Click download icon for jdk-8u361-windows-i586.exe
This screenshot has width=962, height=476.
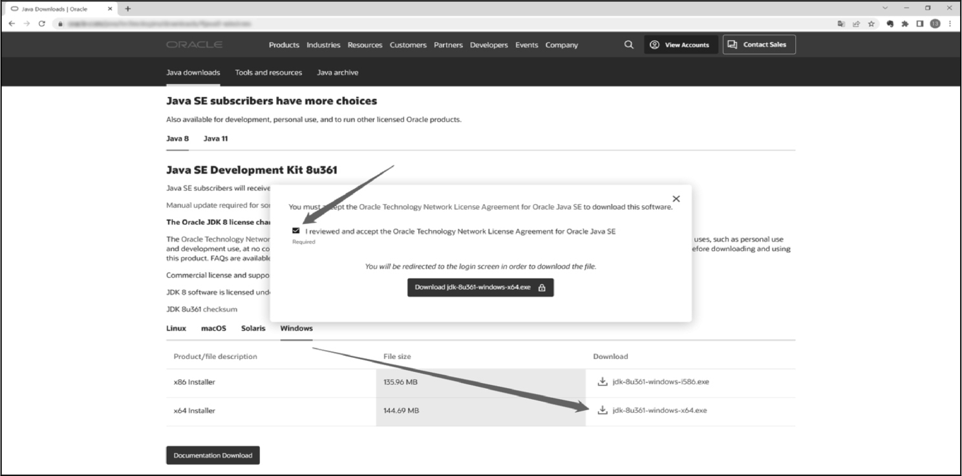point(603,382)
